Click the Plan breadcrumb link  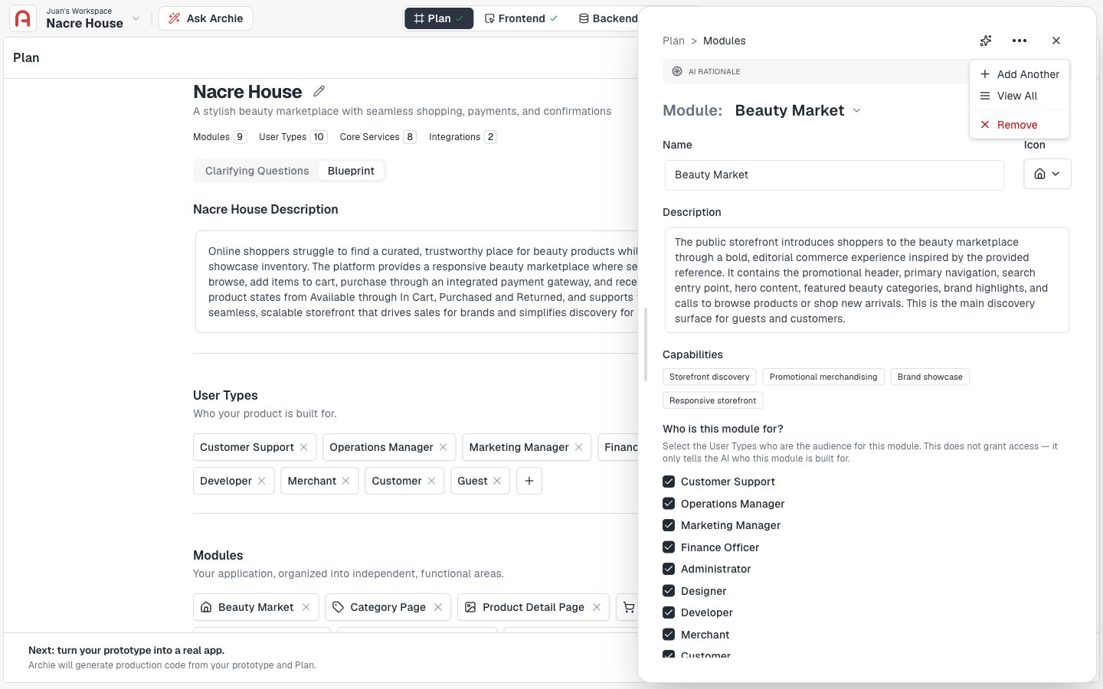point(673,41)
